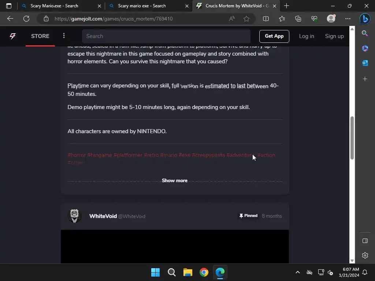Open Windows taskbar Search
Screen dimensions: 375x281
[x=171, y=272]
